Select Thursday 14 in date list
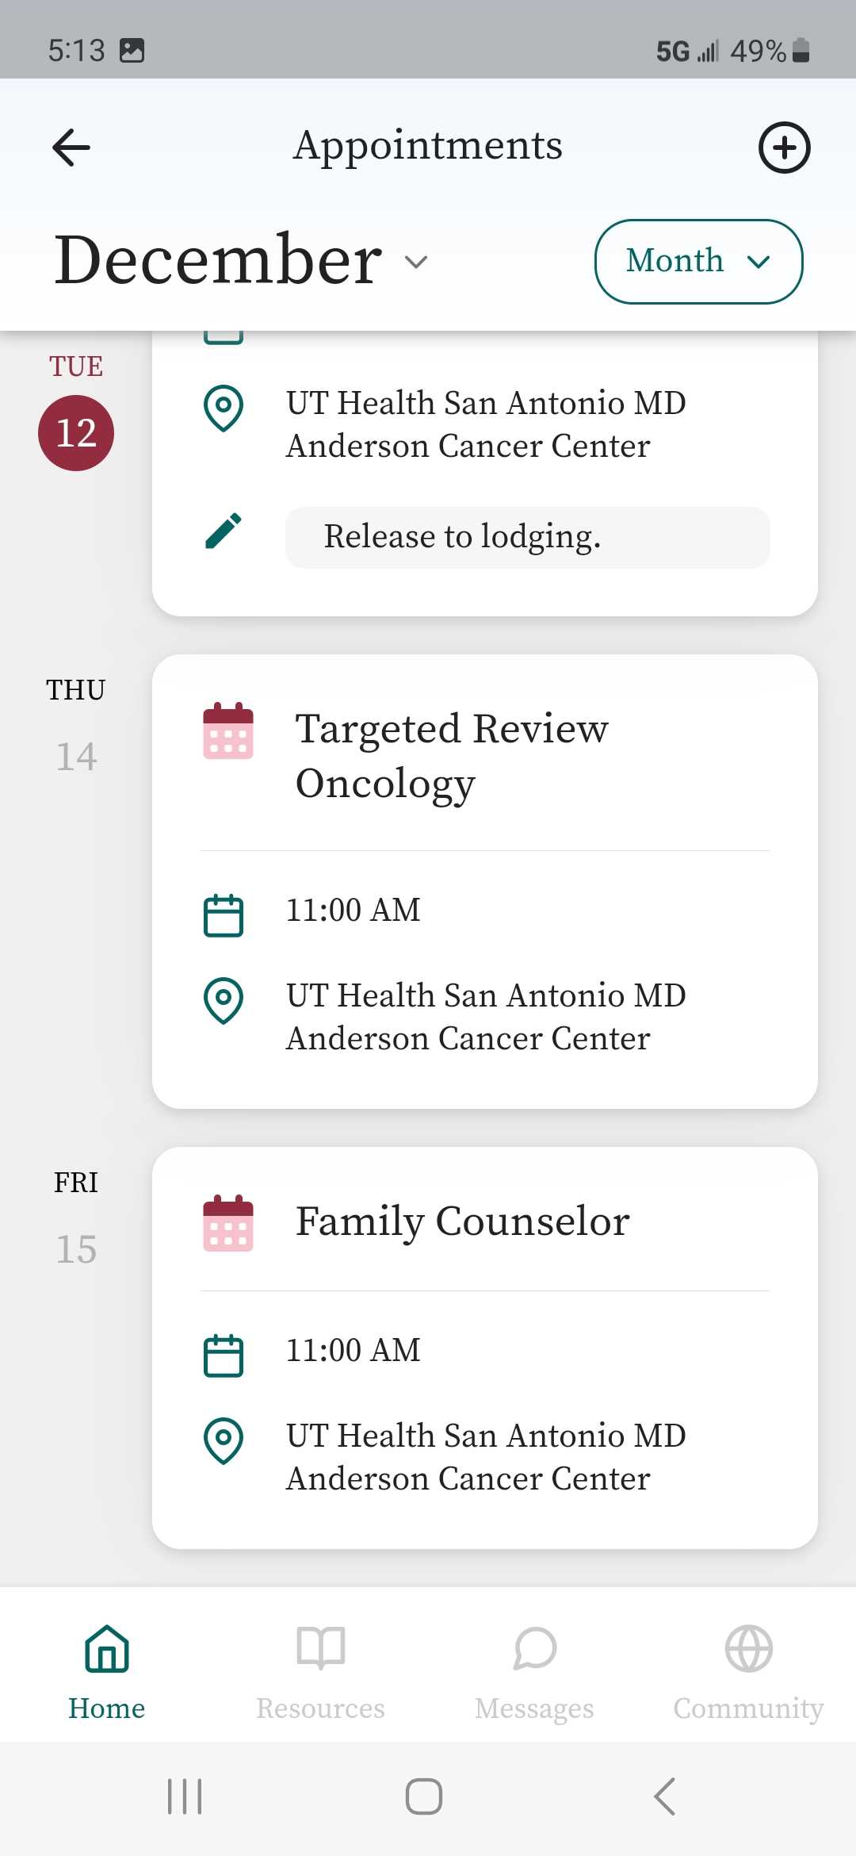Screen dimensions: 856x1856 click(x=76, y=756)
